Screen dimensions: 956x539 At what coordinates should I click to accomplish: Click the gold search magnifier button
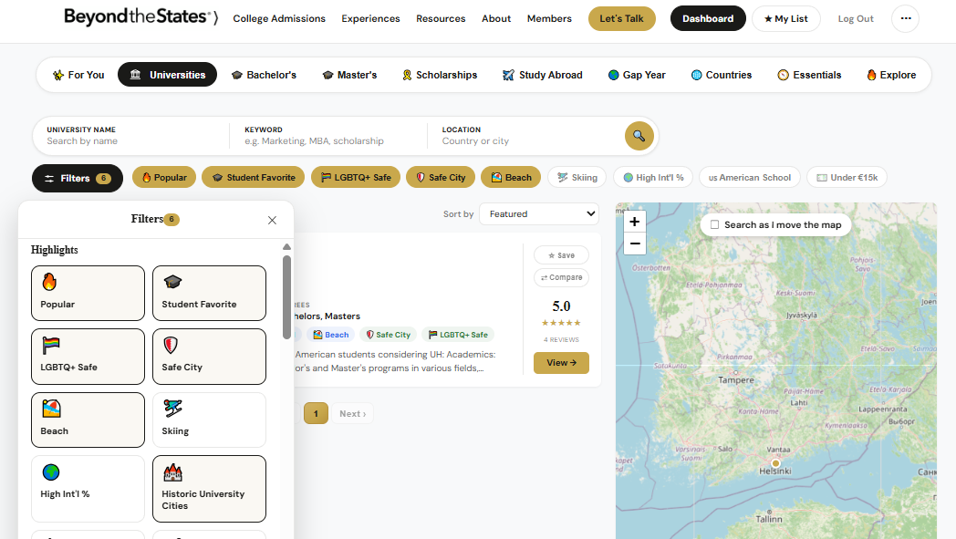639,136
